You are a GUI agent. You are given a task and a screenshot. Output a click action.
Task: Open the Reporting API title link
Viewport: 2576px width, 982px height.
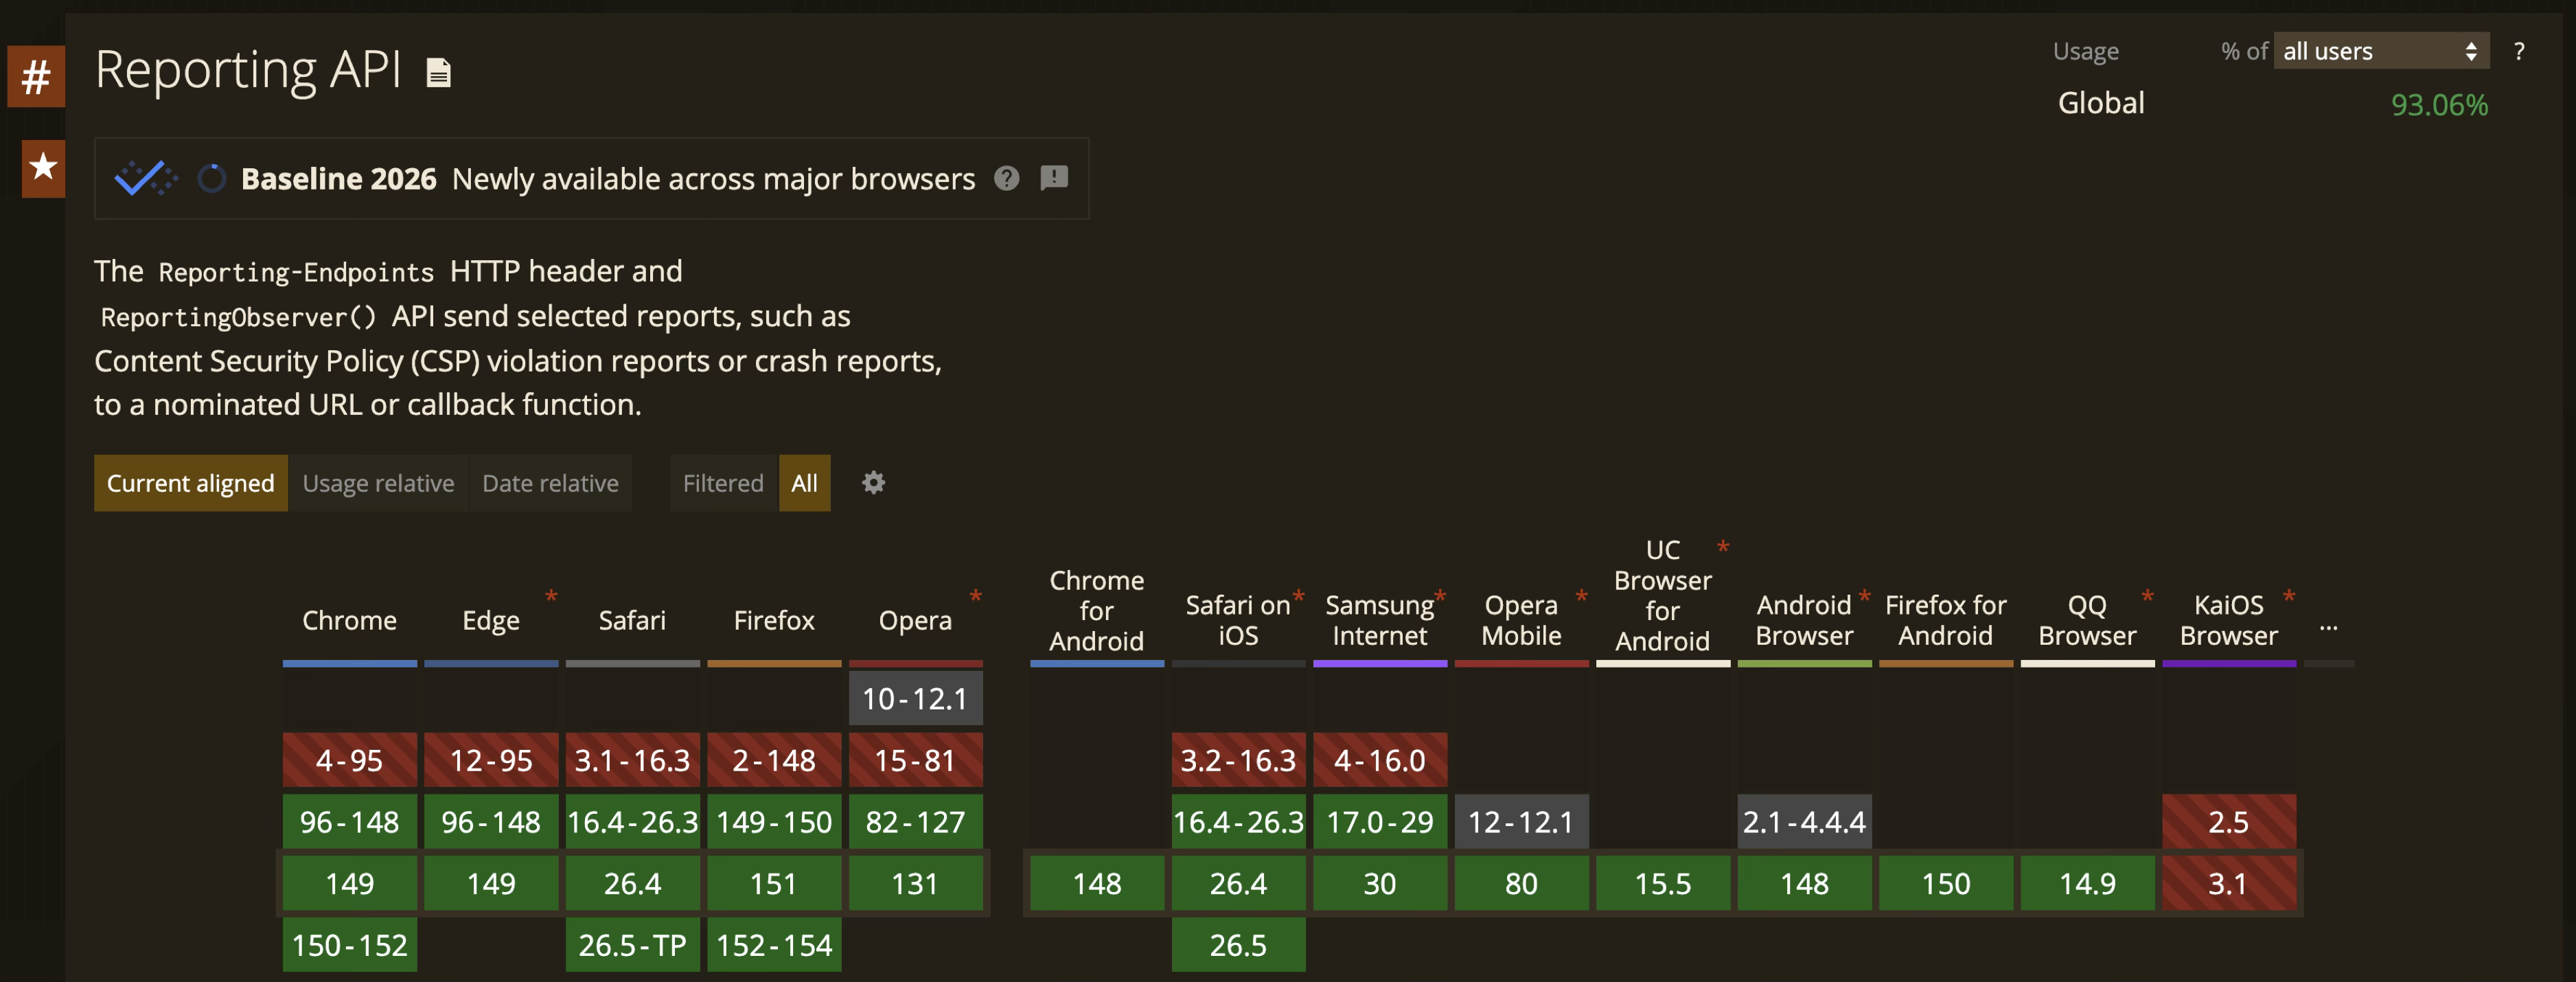tap(248, 71)
